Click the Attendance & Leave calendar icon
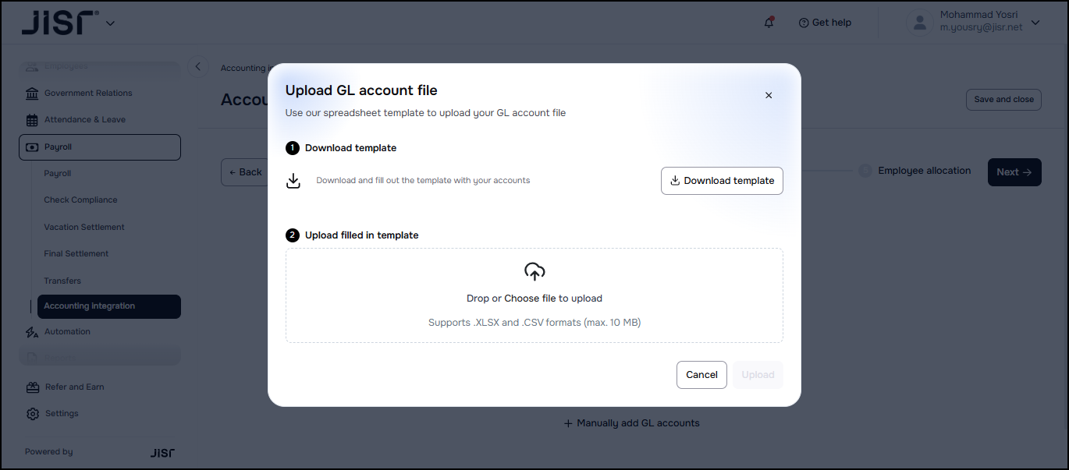The width and height of the screenshot is (1069, 470). [32, 120]
